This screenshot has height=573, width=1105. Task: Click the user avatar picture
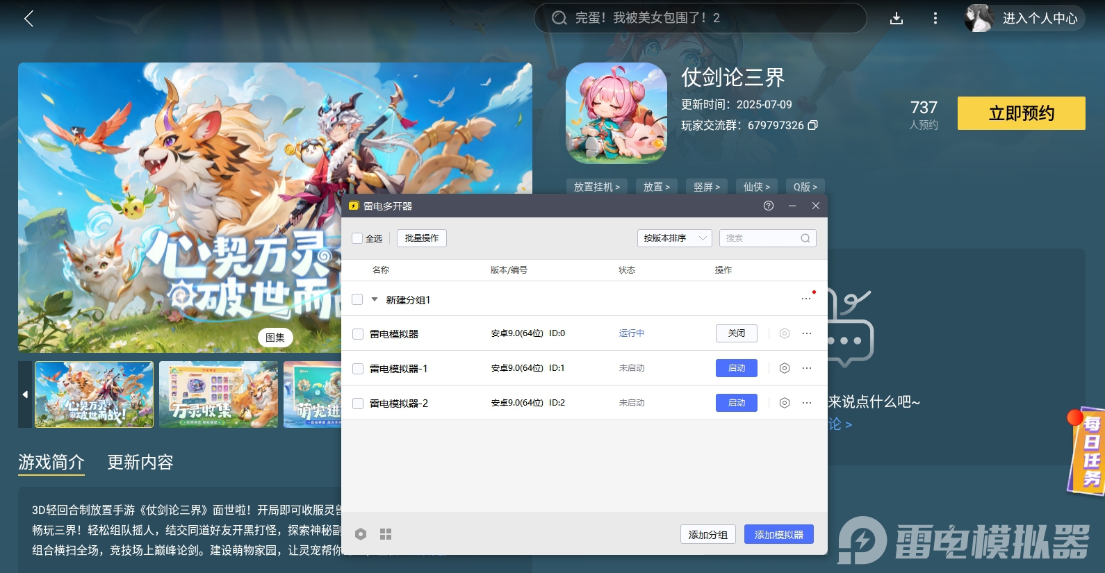point(979,18)
